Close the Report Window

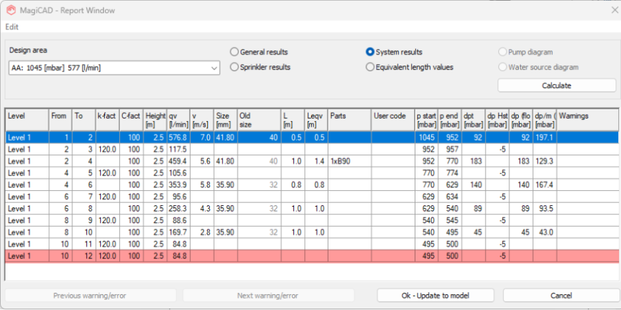(x=615, y=10)
